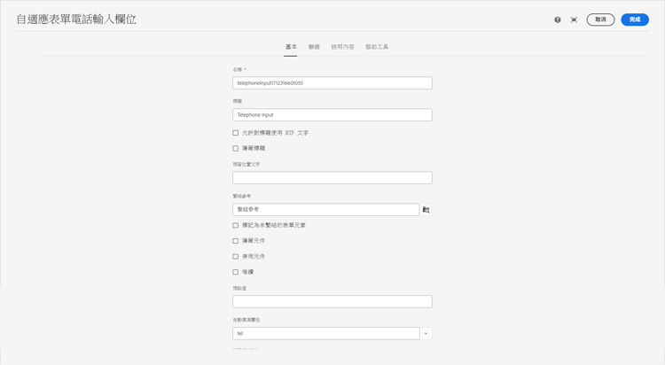The image size is (665, 365).
Task: Click the autocomplete field showing tel
Action: (325, 334)
